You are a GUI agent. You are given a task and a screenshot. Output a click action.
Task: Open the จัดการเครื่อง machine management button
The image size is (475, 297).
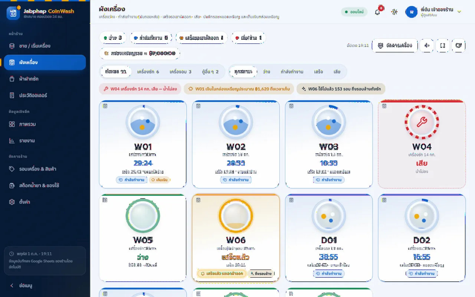click(394, 45)
